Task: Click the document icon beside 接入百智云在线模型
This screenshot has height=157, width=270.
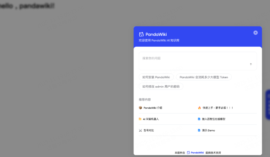Action: [x=199, y=119]
